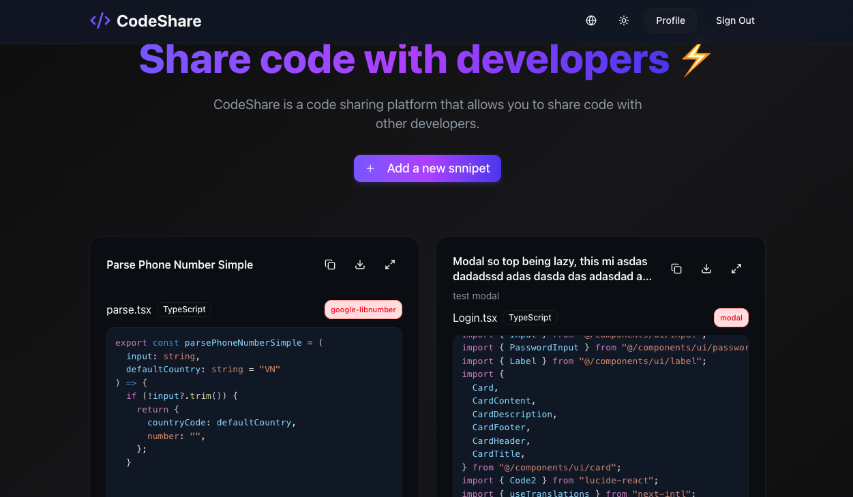Viewport: 853px width, 497px height.
Task: Click the test modal description text
Action: 476,296
